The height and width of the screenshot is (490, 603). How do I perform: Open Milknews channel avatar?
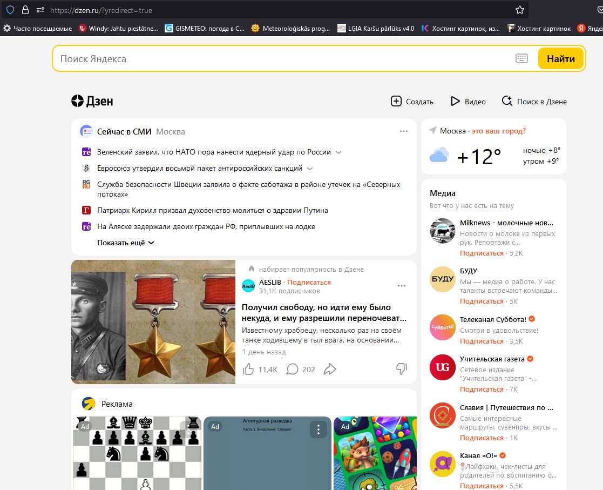click(443, 231)
